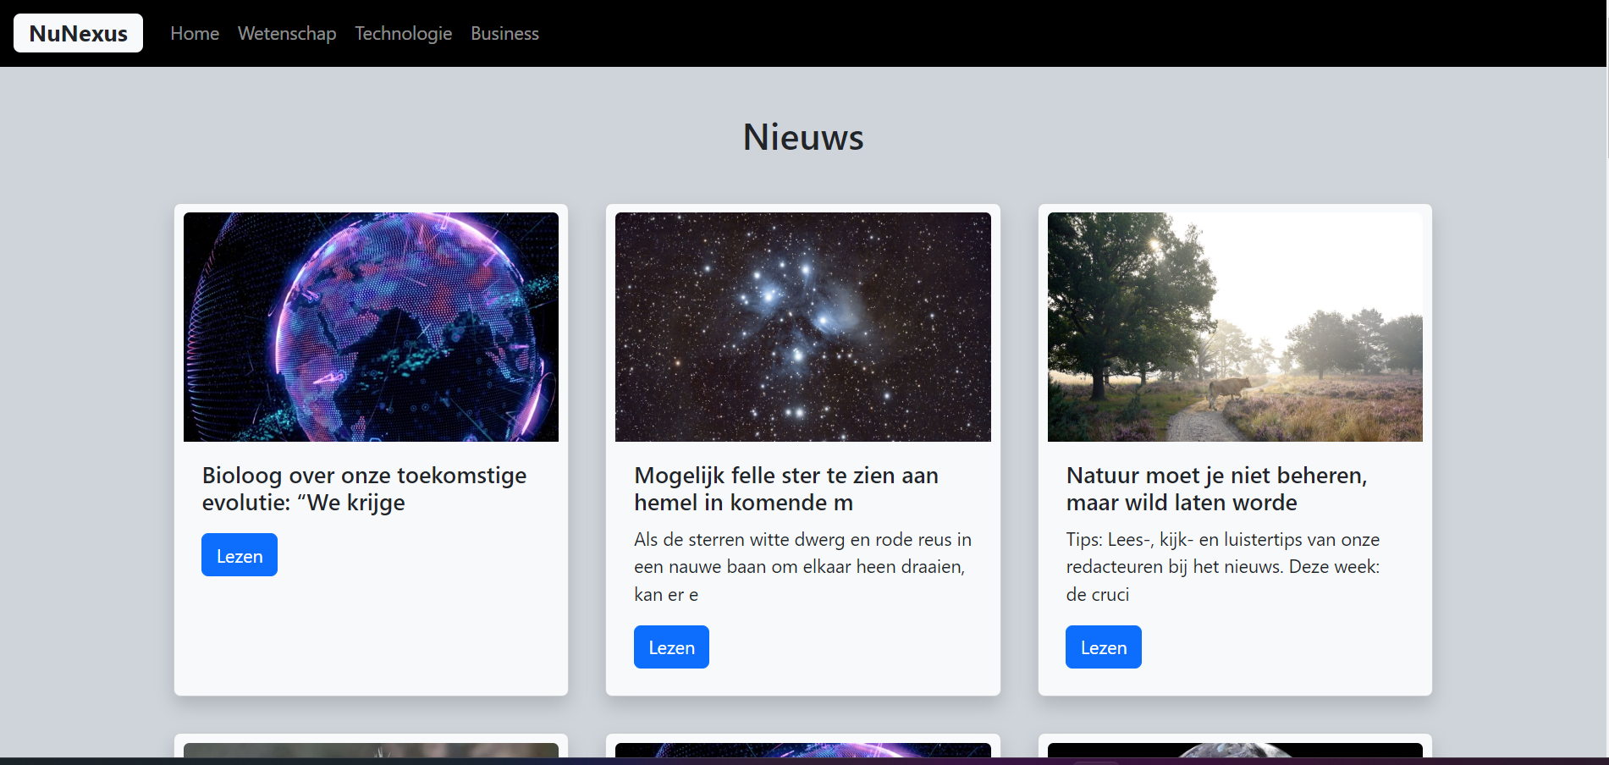This screenshot has width=1609, height=765.
Task: Navigate to Business section
Action: coord(504,33)
